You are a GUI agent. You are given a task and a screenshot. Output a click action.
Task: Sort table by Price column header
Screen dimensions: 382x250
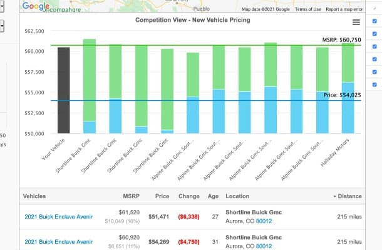tap(162, 196)
